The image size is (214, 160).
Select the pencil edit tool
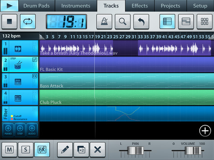point(65,150)
